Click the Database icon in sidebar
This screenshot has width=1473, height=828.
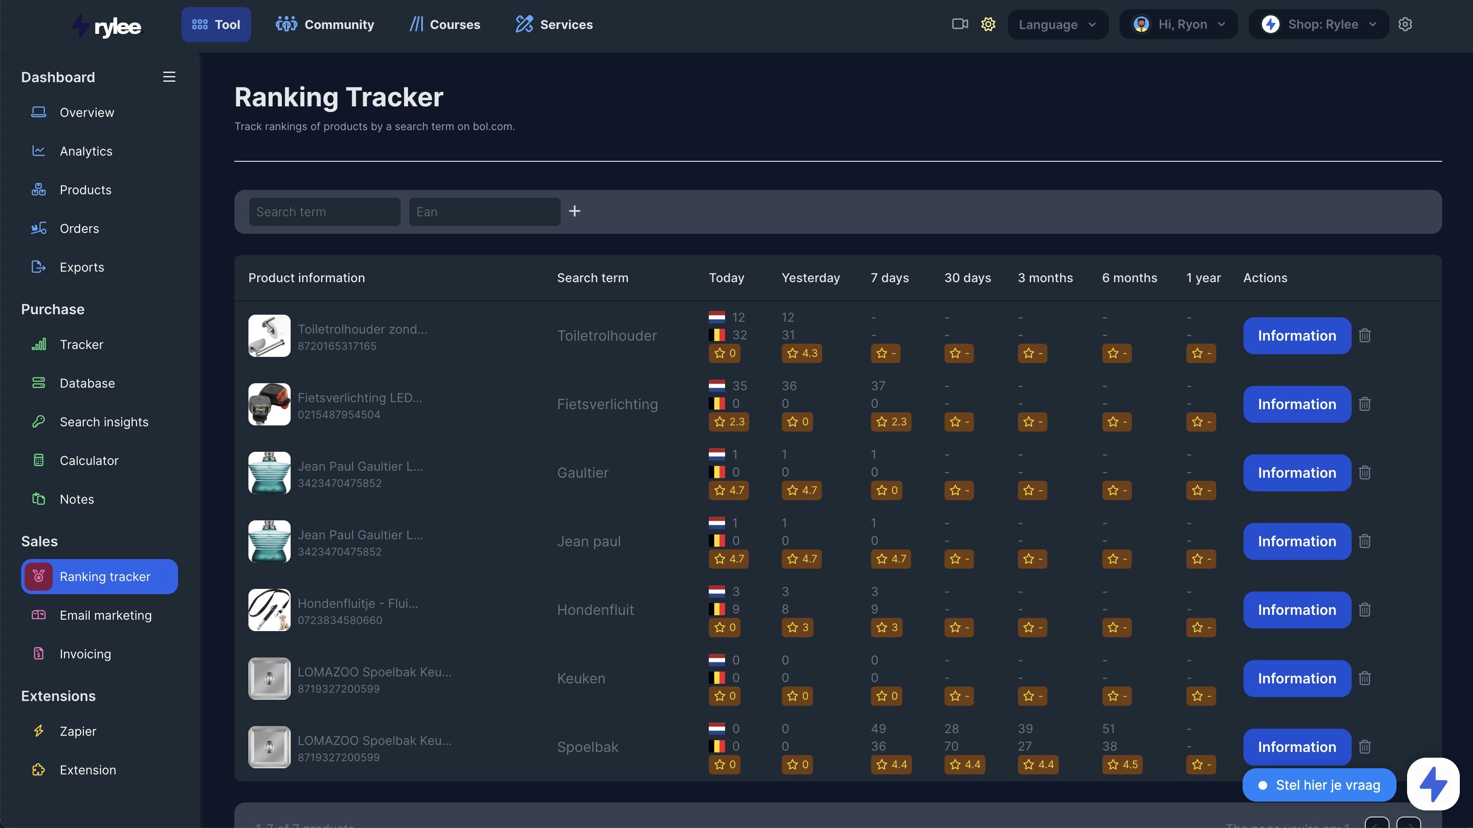(x=38, y=383)
